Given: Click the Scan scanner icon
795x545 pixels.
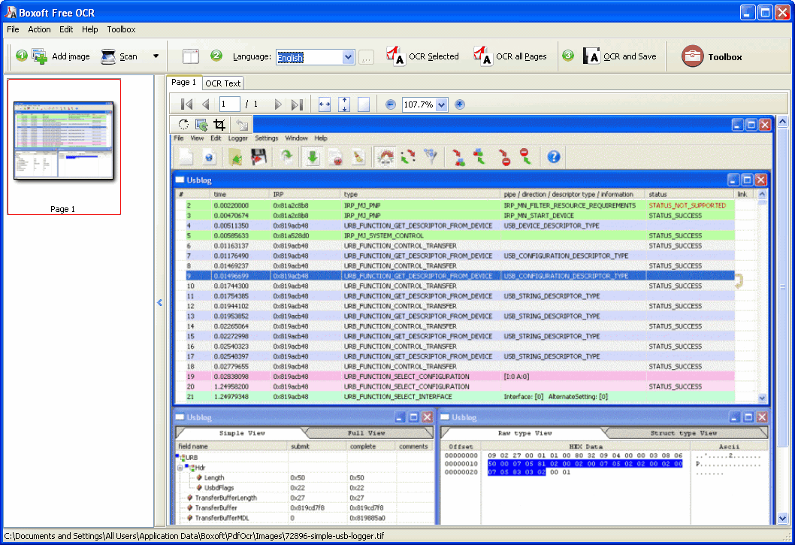Looking at the screenshot, I should [x=107, y=56].
